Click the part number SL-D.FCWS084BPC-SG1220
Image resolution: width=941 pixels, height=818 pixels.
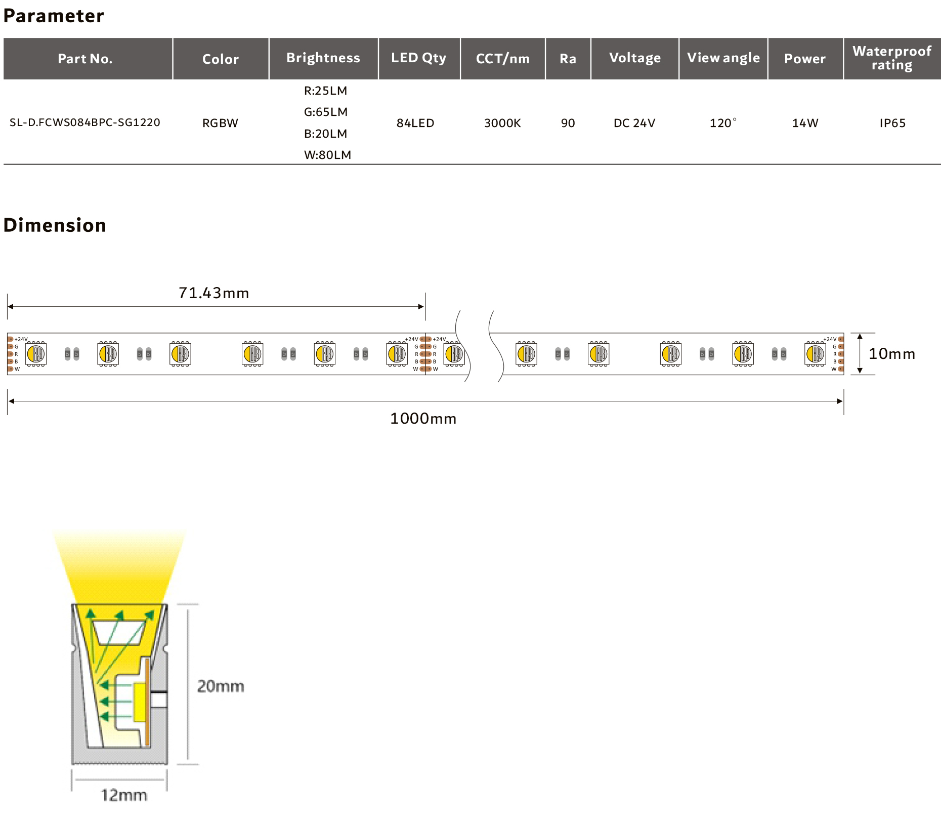click(85, 122)
